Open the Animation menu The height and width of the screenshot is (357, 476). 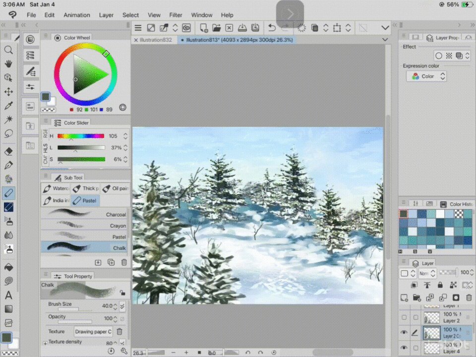76,15
